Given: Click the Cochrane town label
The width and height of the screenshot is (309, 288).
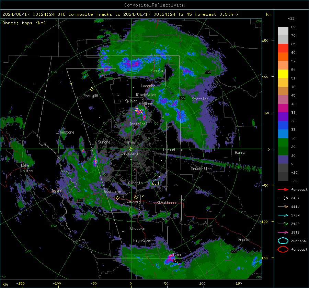Looking at the screenshot, I should [112, 191].
